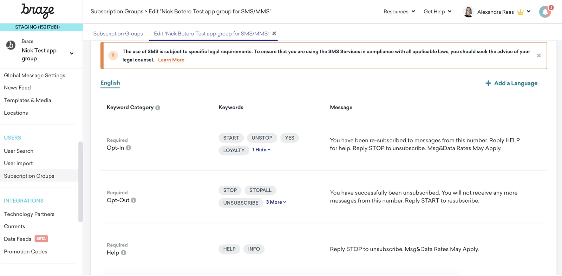
Task: Click Alexandra Rees profile avatar
Action: coord(468,12)
